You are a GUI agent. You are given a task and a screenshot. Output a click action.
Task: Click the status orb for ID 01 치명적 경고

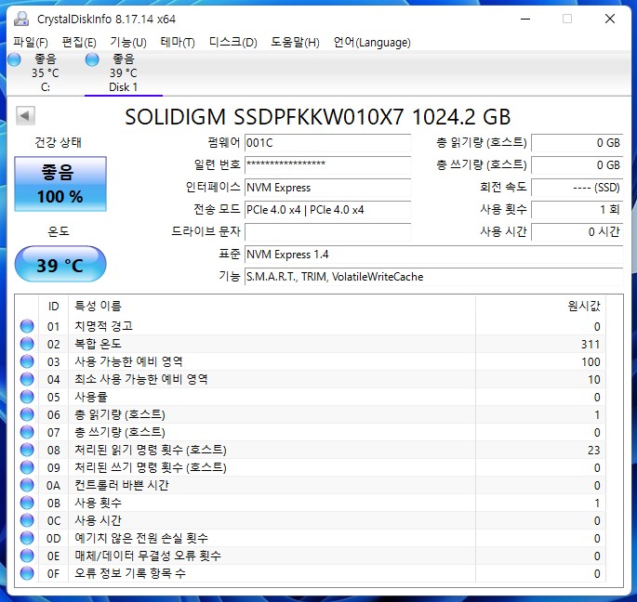pos(27,326)
